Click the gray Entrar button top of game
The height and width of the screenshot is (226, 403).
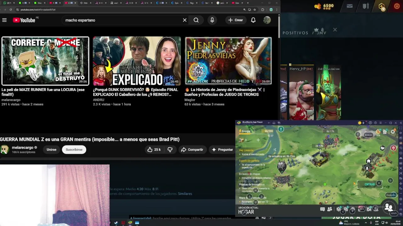click(368, 135)
